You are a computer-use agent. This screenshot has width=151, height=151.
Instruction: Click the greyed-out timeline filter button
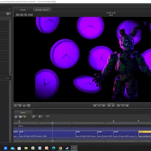(x=48, y=117)
